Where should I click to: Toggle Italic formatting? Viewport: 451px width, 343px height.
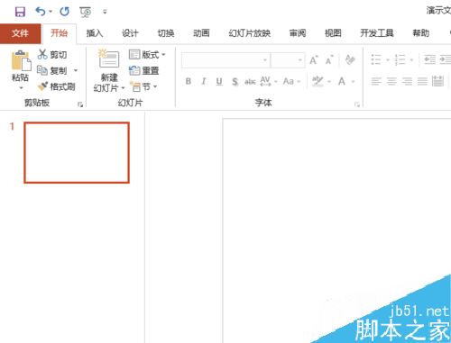tap(204, 81)
